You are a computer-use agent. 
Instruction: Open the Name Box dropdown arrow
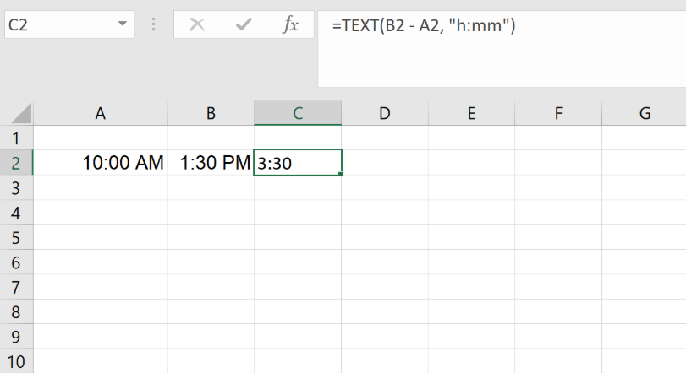[x=123, y=24]
